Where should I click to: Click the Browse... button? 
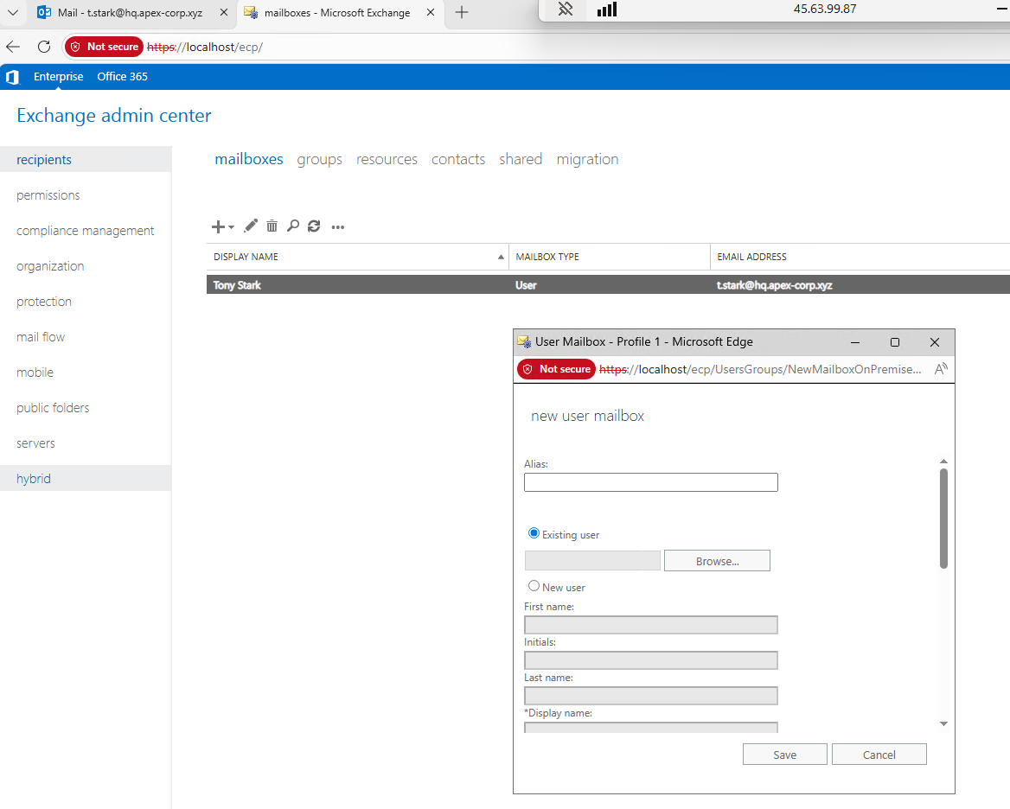(717, 561)
